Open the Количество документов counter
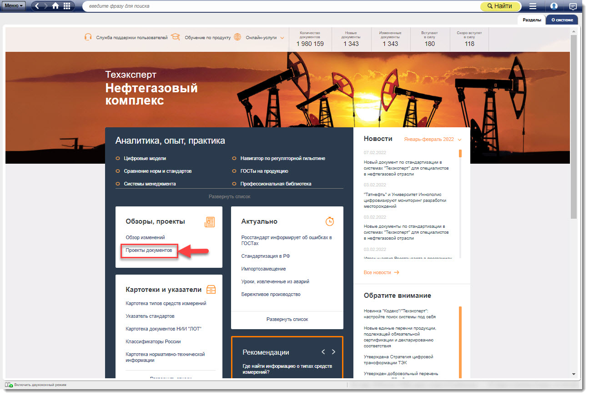This screenshot has width=589, height=396. pos(310,39)
